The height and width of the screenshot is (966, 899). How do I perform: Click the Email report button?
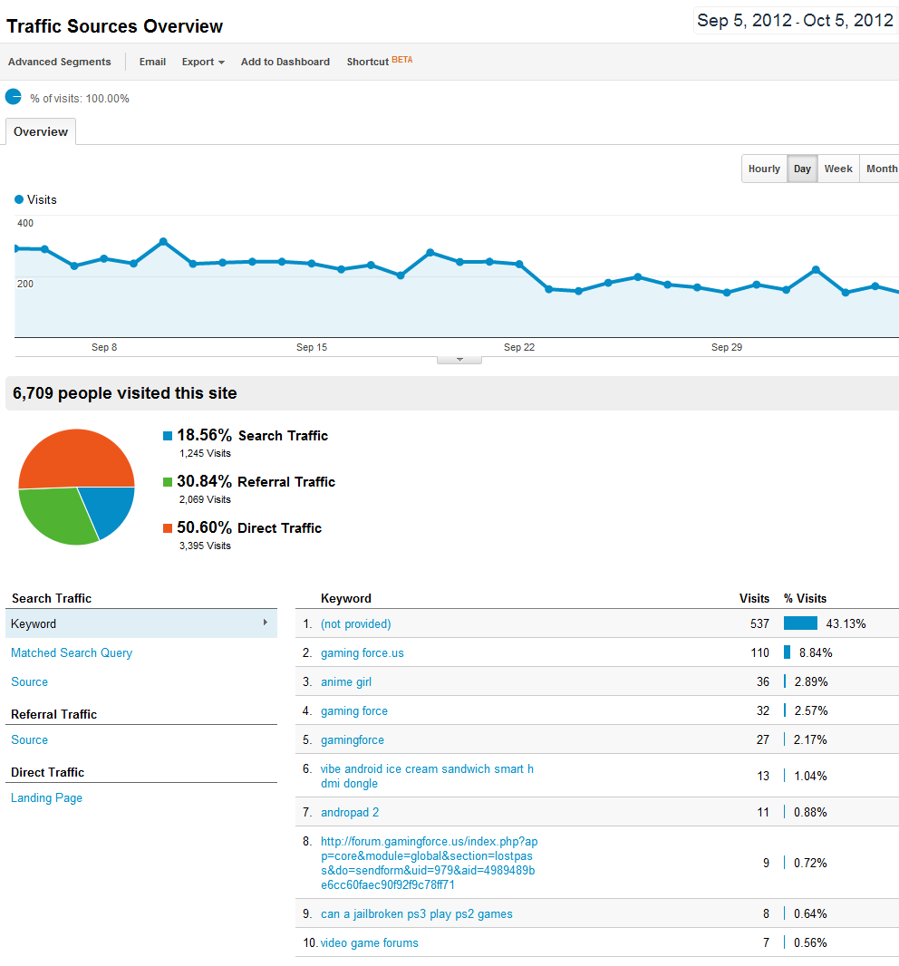tap(152, 62)
